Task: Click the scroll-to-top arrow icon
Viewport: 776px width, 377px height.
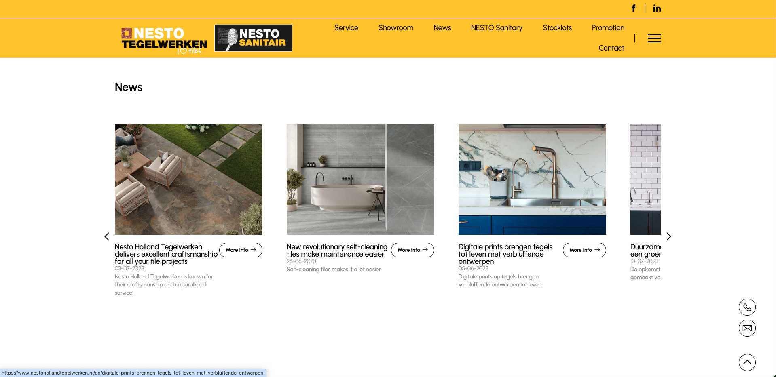Action: click(x=747, y=362)
